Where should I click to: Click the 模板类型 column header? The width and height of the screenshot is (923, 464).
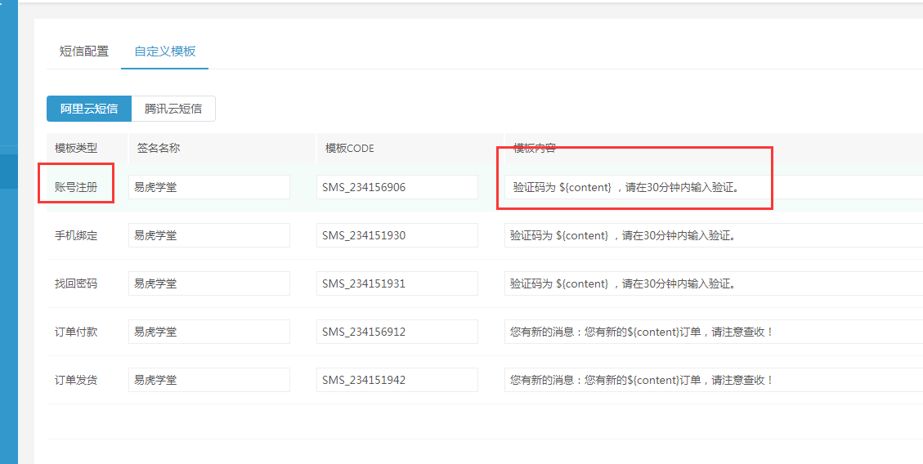tap(76, 148)
